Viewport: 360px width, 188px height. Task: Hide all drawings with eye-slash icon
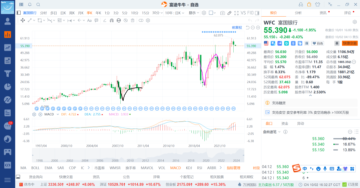(126, 20)
